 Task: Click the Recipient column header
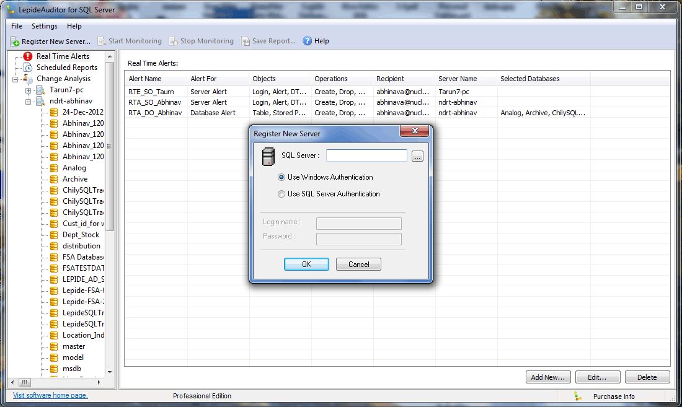click(404, 79)
